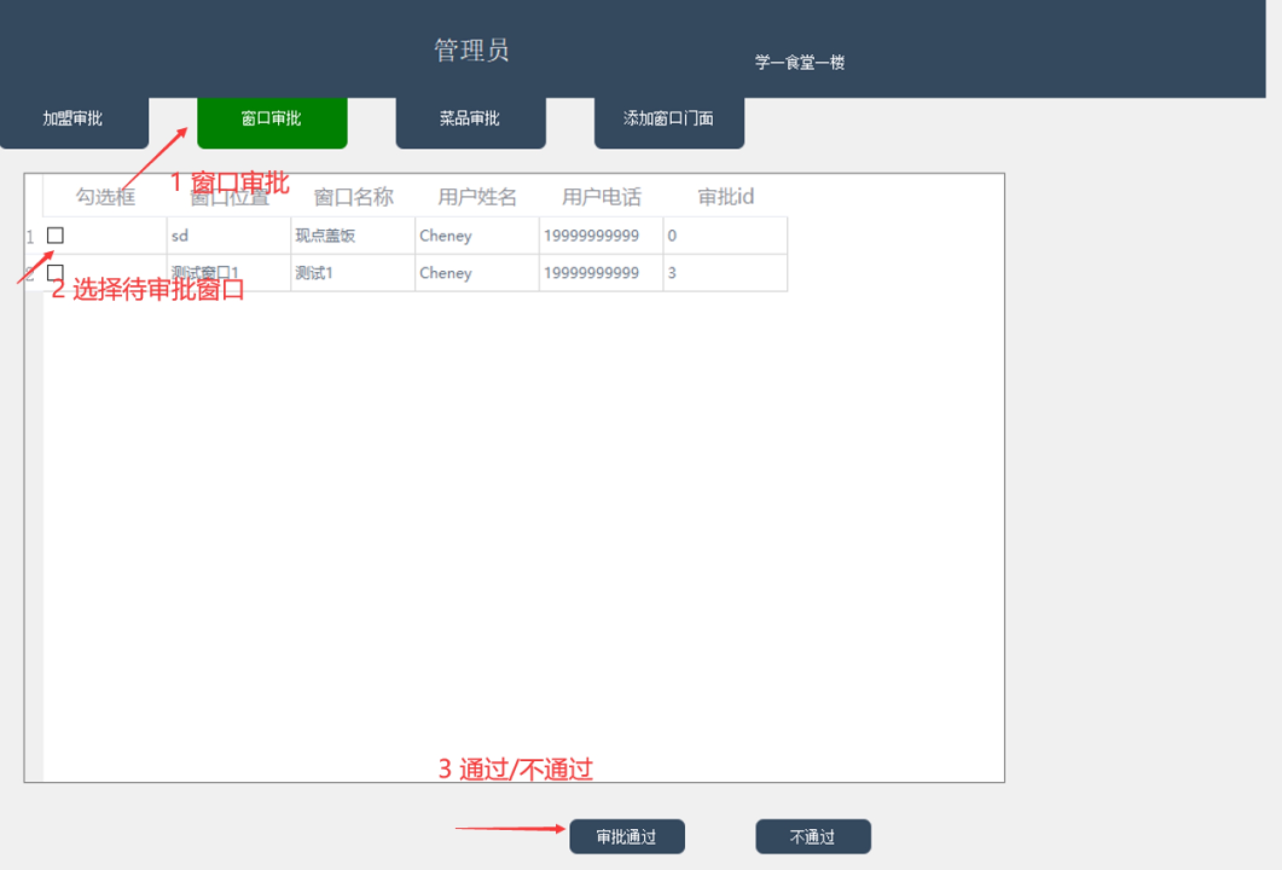Open the 窗口审批 tab

coord(271,119)
